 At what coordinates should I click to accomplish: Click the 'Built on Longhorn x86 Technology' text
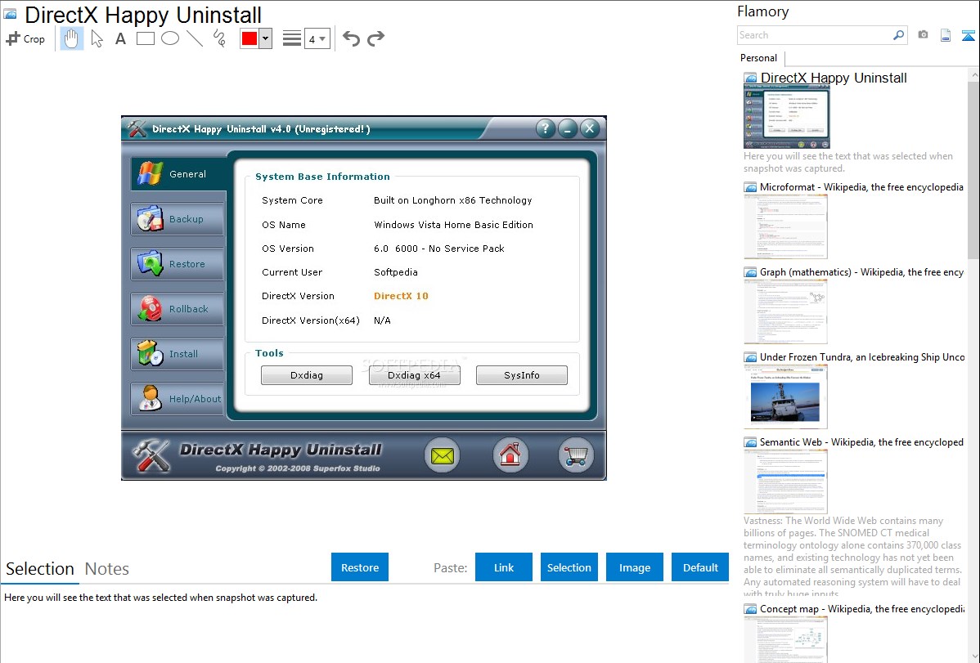coord(453,200)
